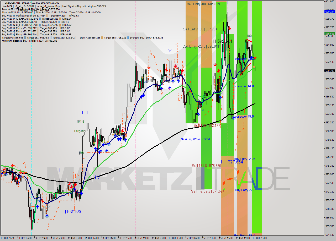Select the 'Sell Target2 | 571.524' label

[208, 191]
